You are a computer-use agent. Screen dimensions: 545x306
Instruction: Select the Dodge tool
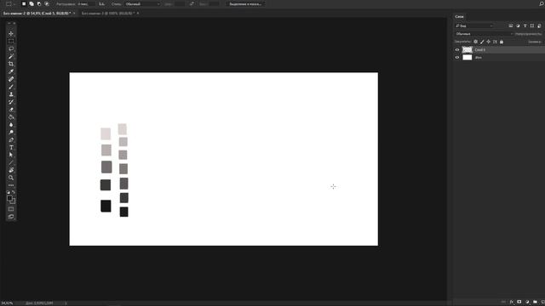11,133
